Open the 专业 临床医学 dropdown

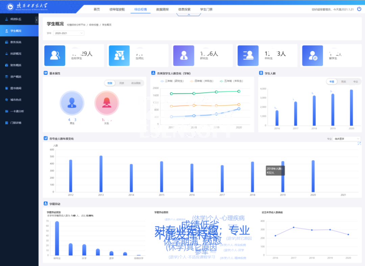(347, 139)
